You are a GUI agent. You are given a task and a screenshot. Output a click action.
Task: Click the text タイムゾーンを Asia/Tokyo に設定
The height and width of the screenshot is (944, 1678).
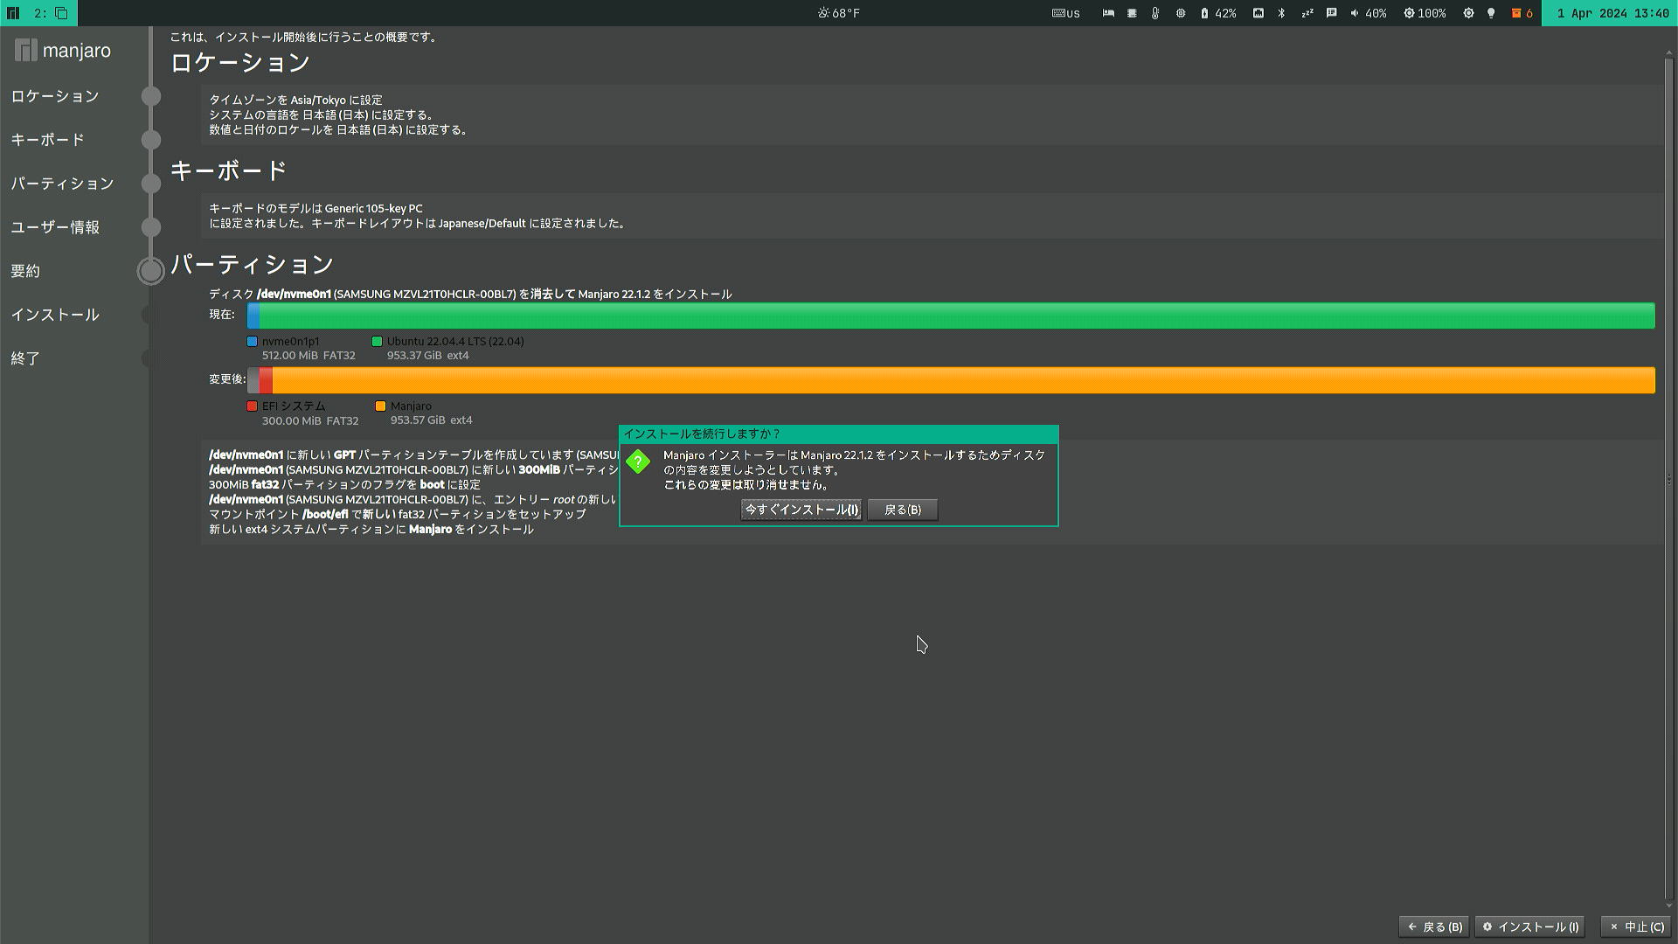point(295,101)
